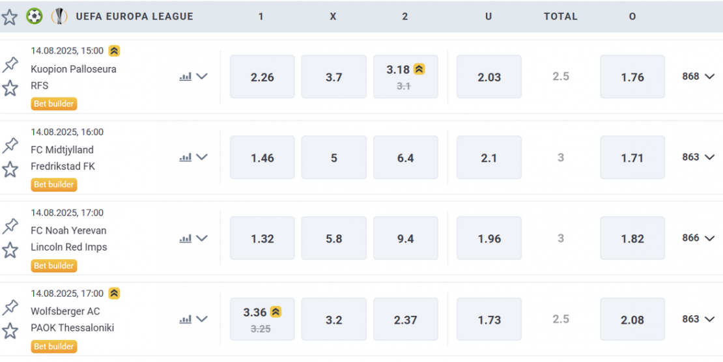Star the Wolfsberger AC vs PAOK match

(10, 331)
